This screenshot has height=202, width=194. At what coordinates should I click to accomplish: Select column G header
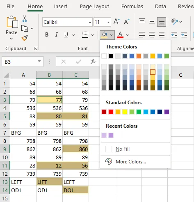point(181,75)
